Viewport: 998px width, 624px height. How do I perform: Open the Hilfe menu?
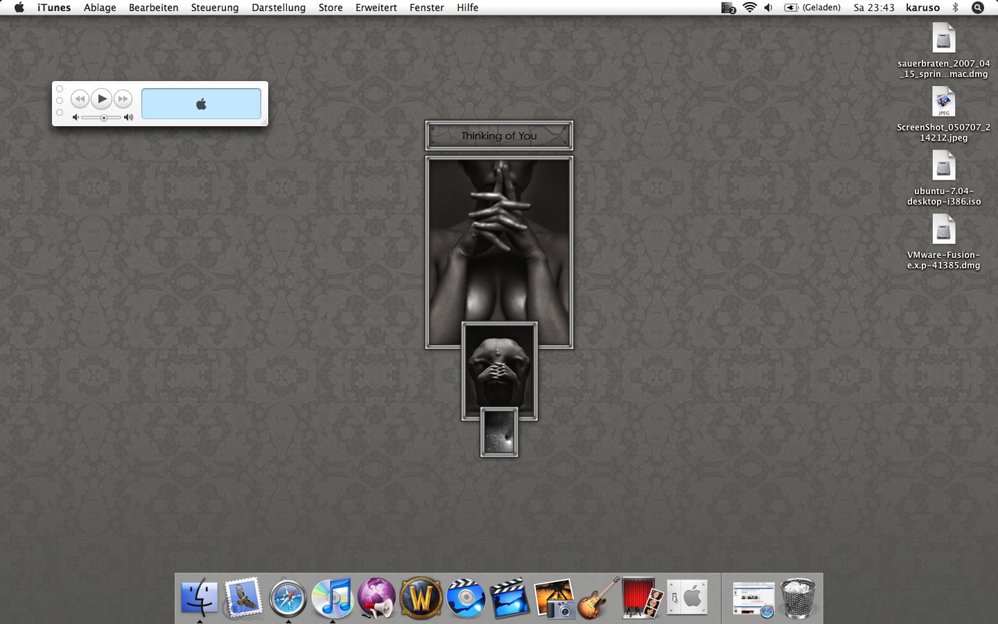tap(468, 8)
